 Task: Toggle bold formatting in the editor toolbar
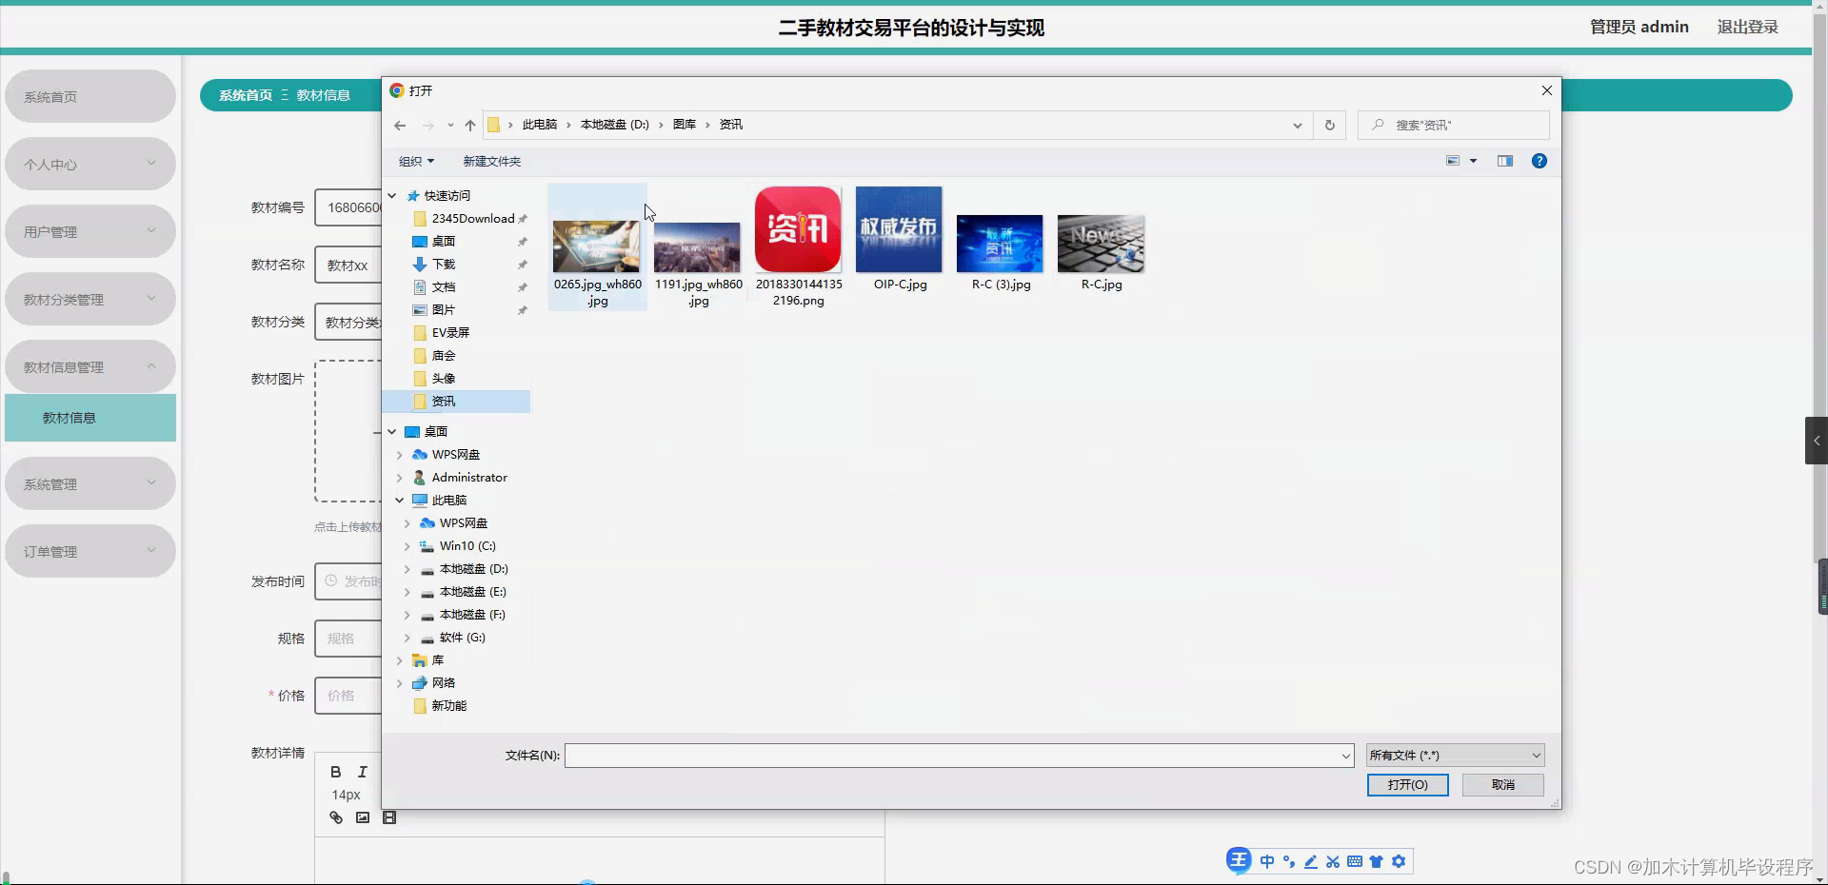[335, 772]
